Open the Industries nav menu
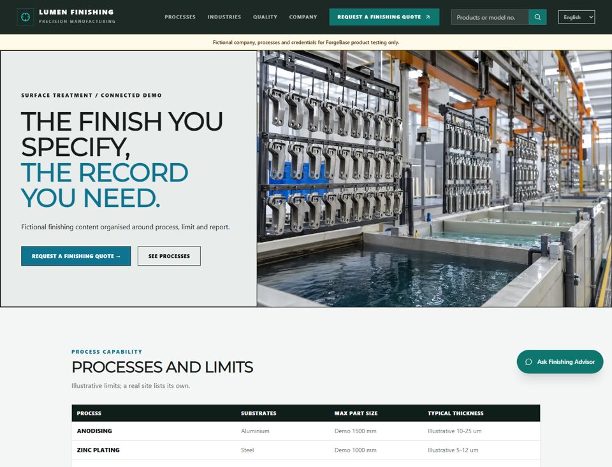Screen dimensions: 612x467 pos(224,17)
